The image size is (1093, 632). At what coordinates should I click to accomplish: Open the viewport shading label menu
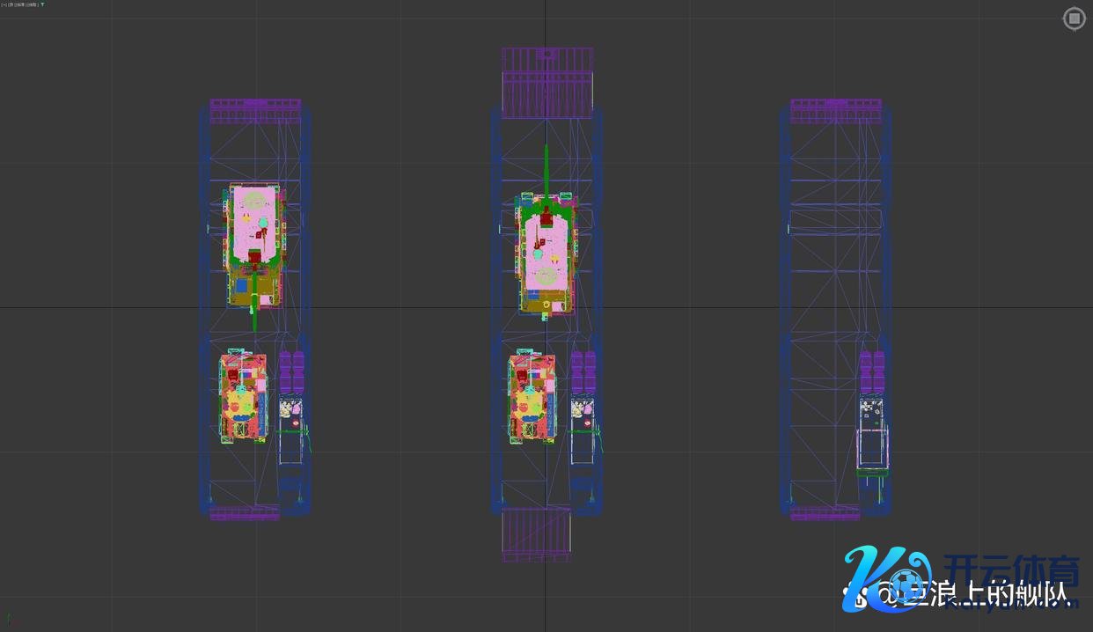point(32,4)
